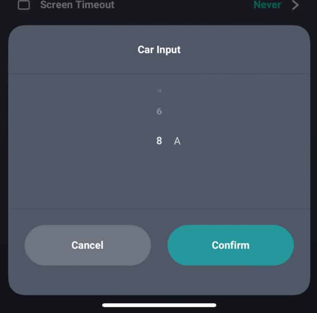Tap the selected 8 picker value
Screen dimensions: 317x313
pyautogui.click(x=159, y=141)
